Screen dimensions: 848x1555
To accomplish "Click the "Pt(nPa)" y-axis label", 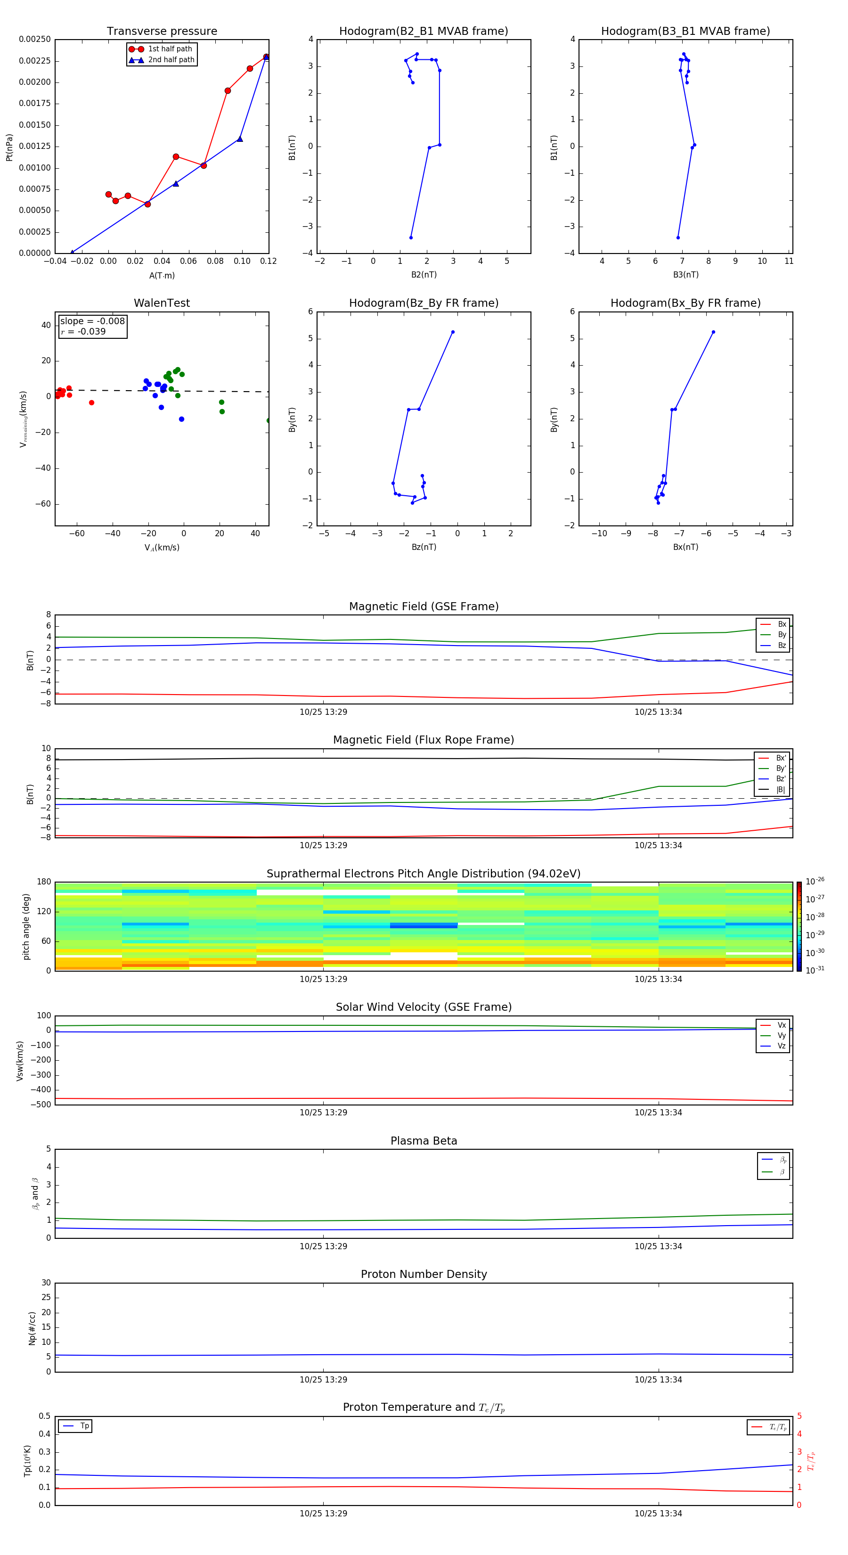I will (x=9, y=147).
